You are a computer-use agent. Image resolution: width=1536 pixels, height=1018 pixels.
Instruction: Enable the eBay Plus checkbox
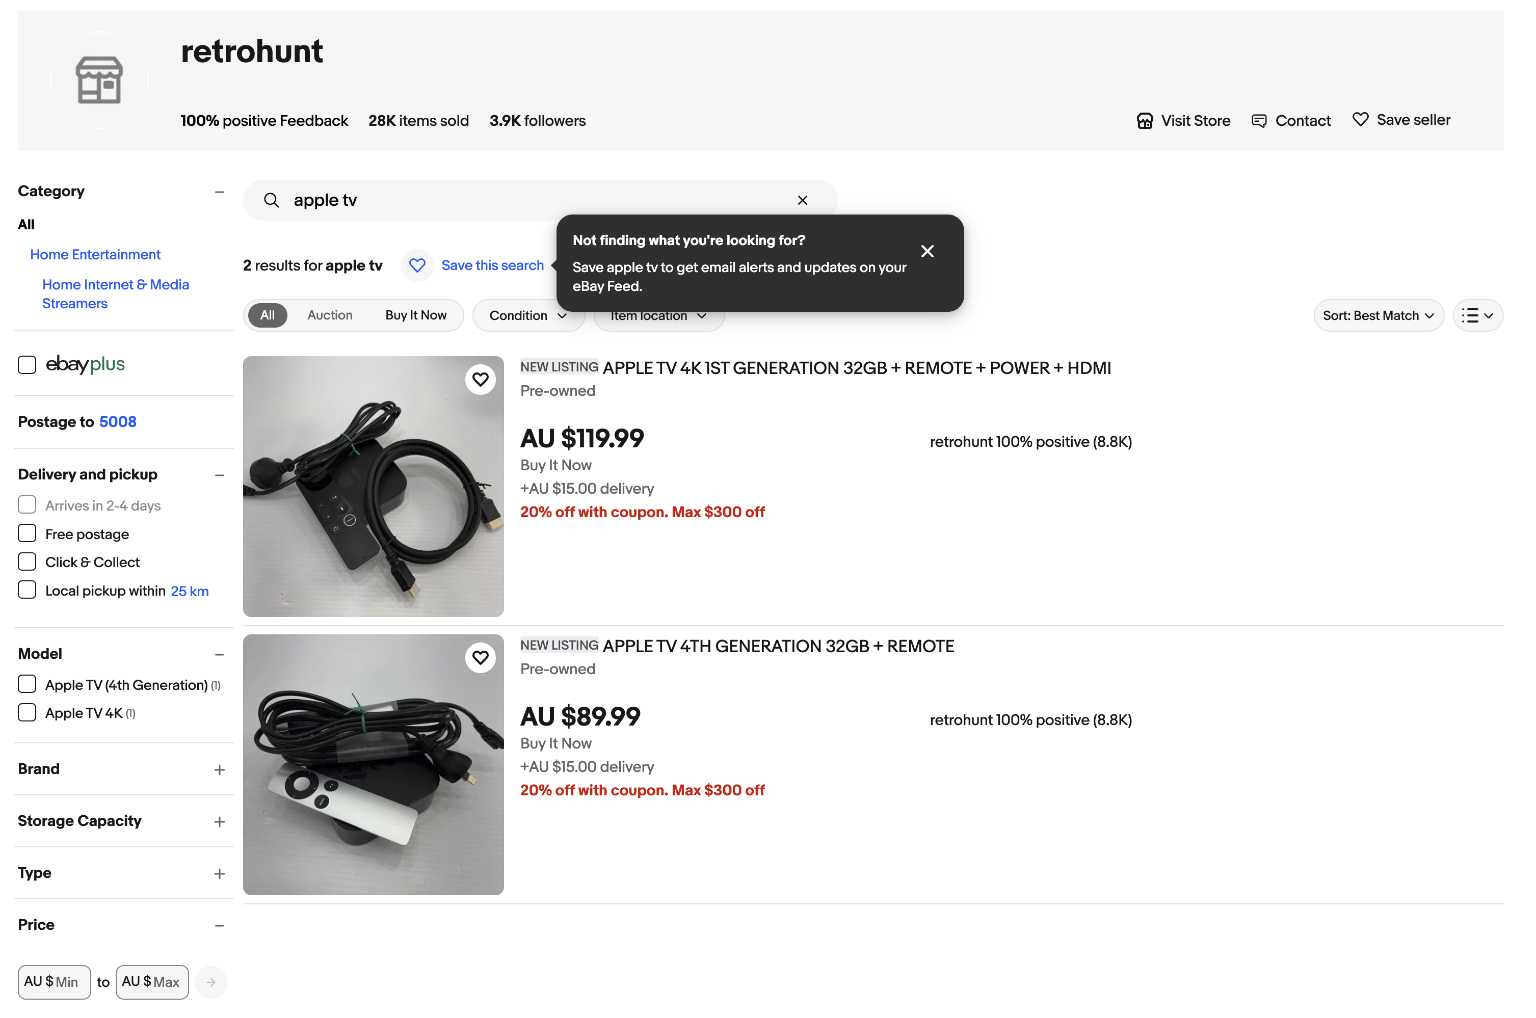tap(27, 364)
